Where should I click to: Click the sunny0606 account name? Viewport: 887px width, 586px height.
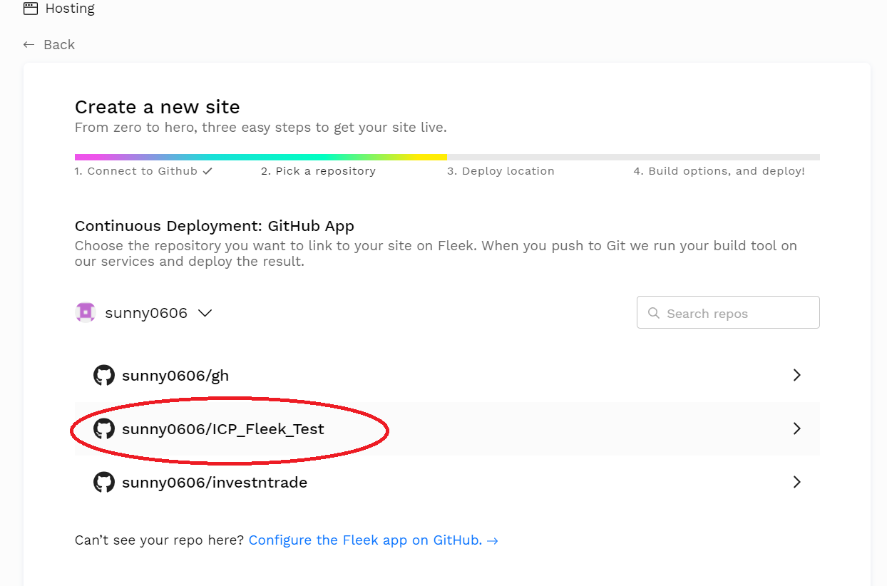tap(146, 313)
